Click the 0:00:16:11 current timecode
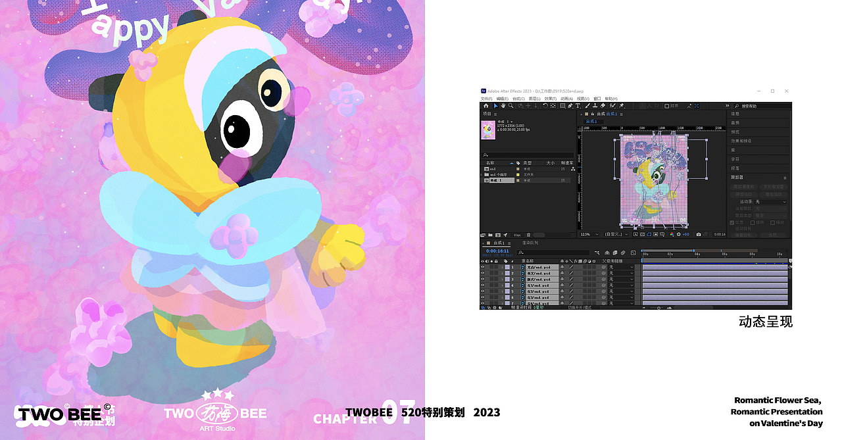This screenshot has height=440, width=842. tap(497, 251)
